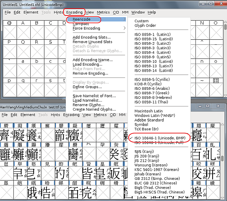227x201 pixels.
Task: Choose ISO 10646-1 (Unicode, Full) encoding
Action: [159, 143]
